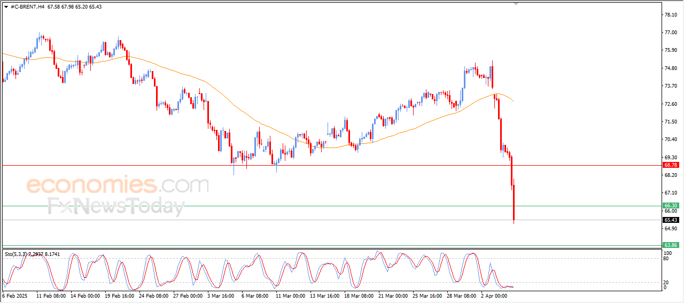Click the 73.70 price axis label

point(671,86)
